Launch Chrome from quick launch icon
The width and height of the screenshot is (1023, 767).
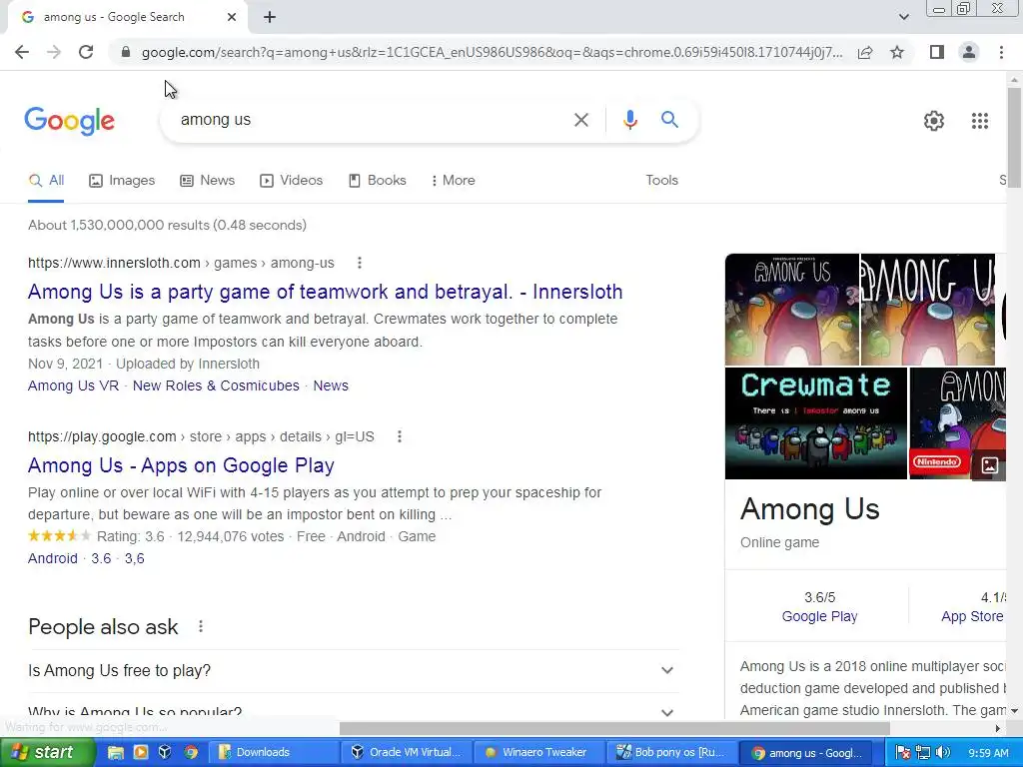click(x=191, y=753)
